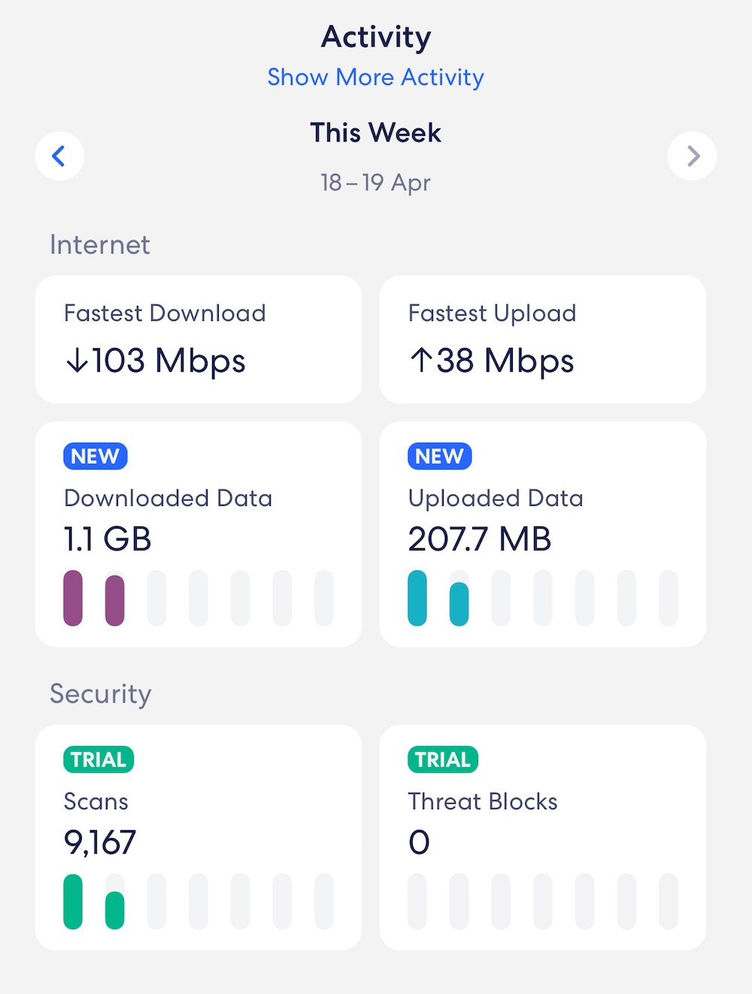The image size is (752, 994).
Task: Select second green Scans bar
Action: (114, 910)
